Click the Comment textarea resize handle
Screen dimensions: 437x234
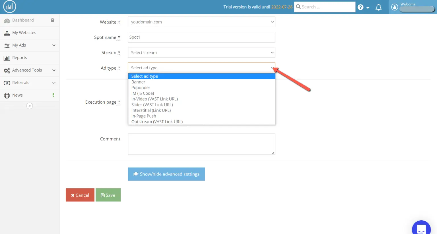click(x=273, y=153)
